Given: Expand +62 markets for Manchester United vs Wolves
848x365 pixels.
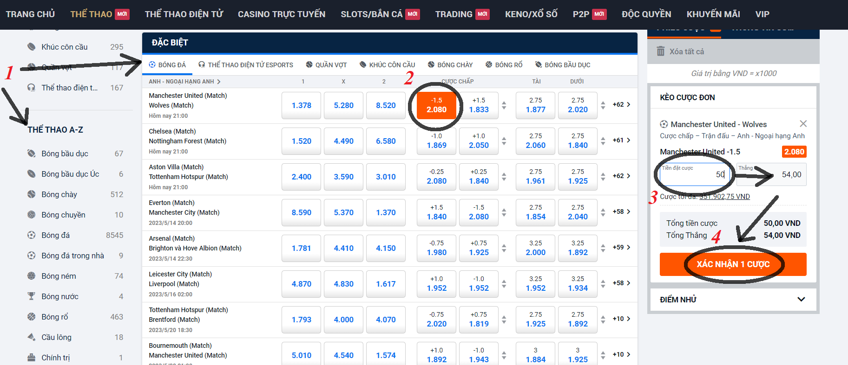Looking at the screenshot, I should click(x=621, y=104).
